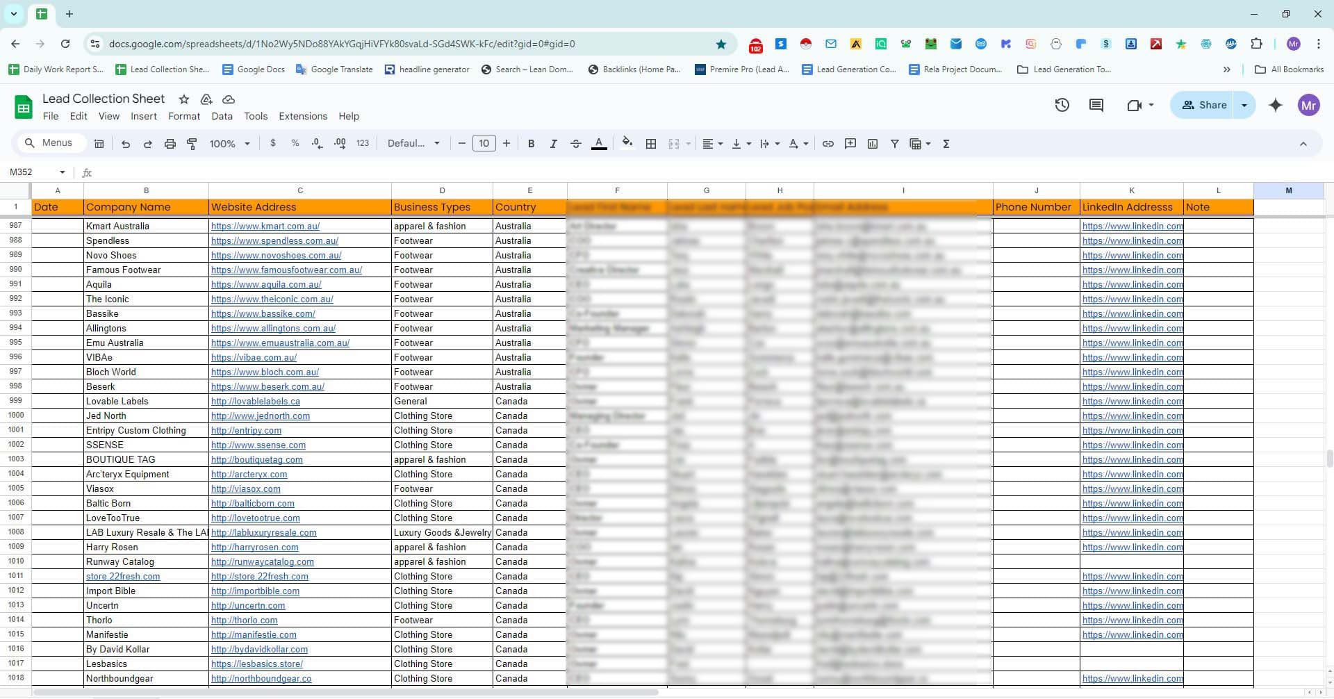Open the Gemini sparkle icon
The width and height of the screenshot is (1334, 699).
1276,106
